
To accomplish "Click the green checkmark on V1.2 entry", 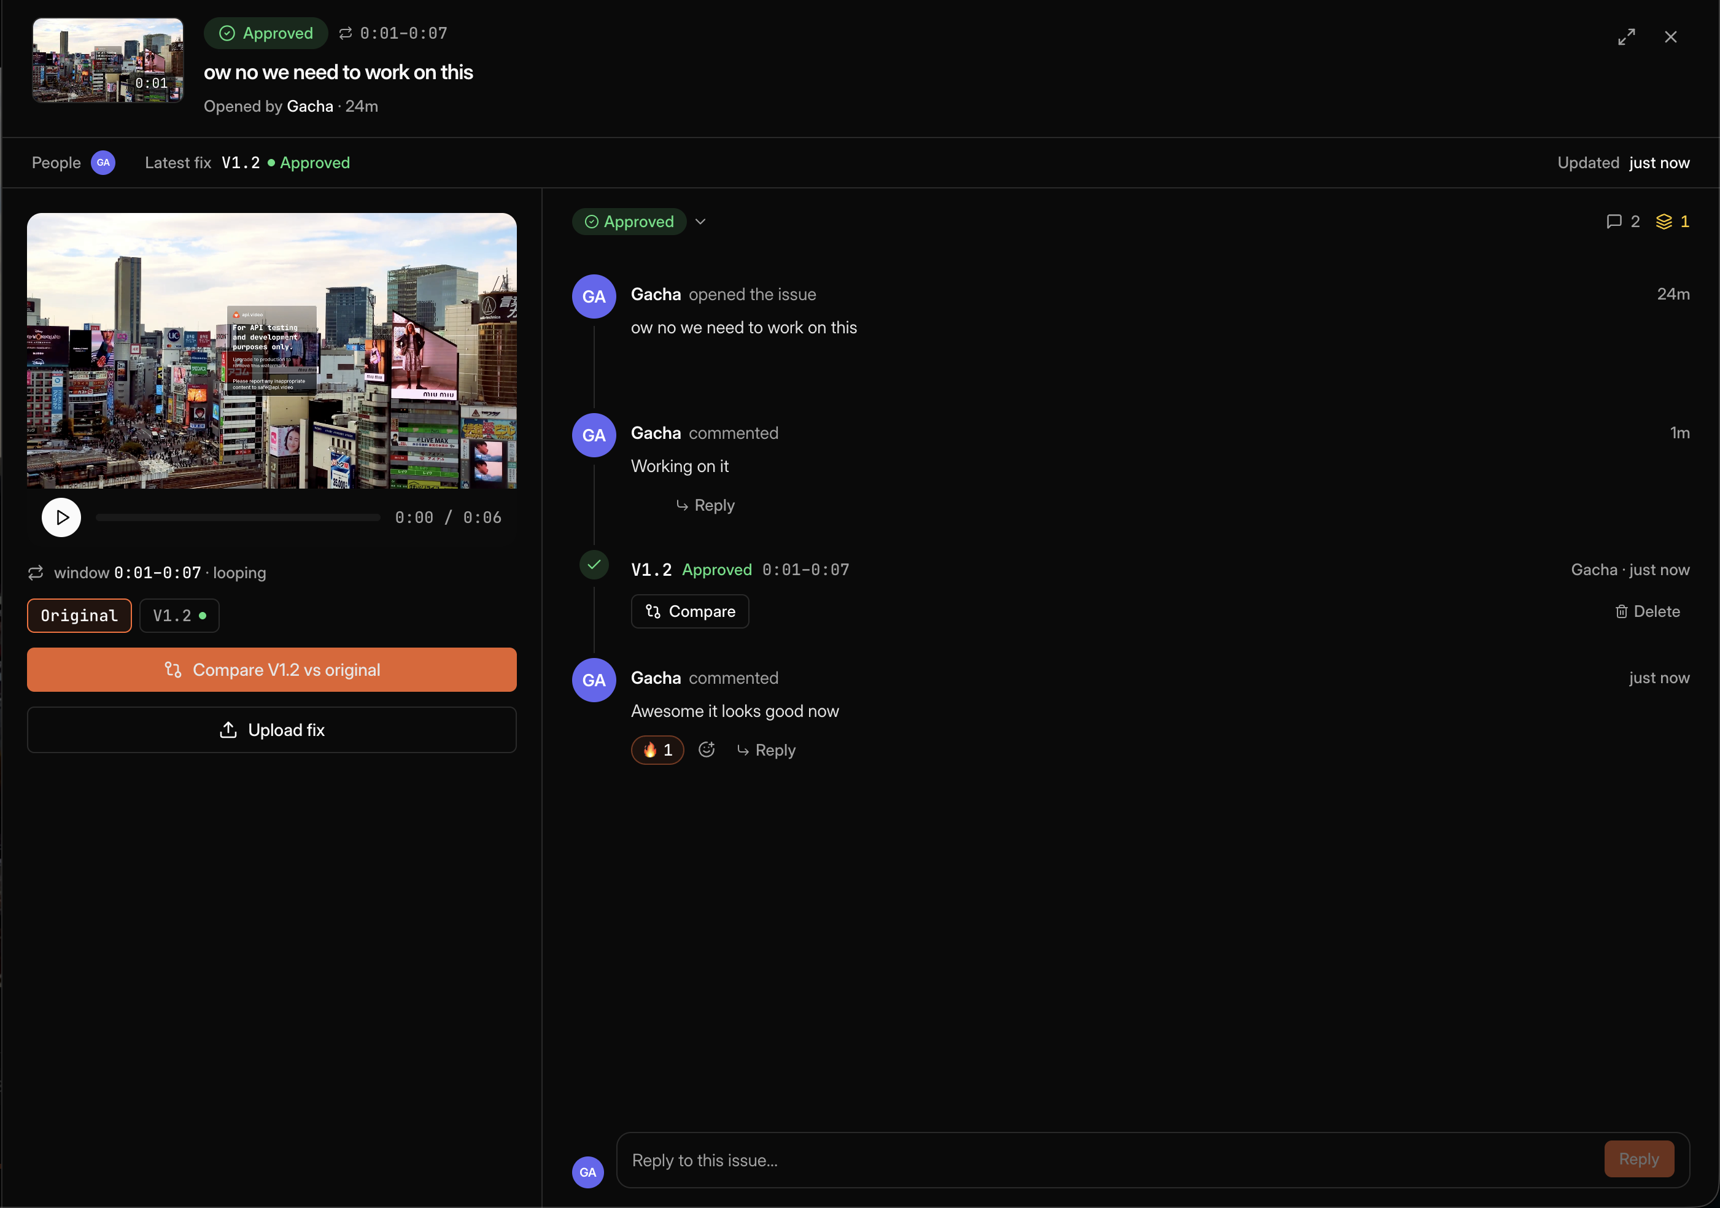I will click(x=594, y=565).
